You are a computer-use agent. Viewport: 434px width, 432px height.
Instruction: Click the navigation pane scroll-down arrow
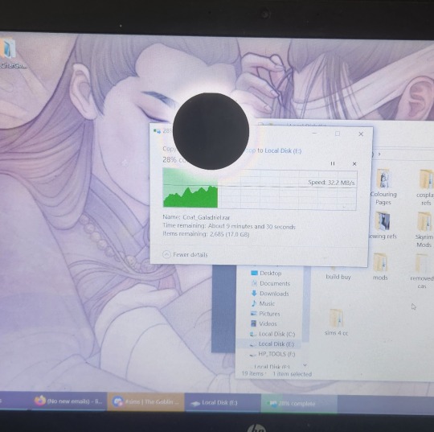305,365
